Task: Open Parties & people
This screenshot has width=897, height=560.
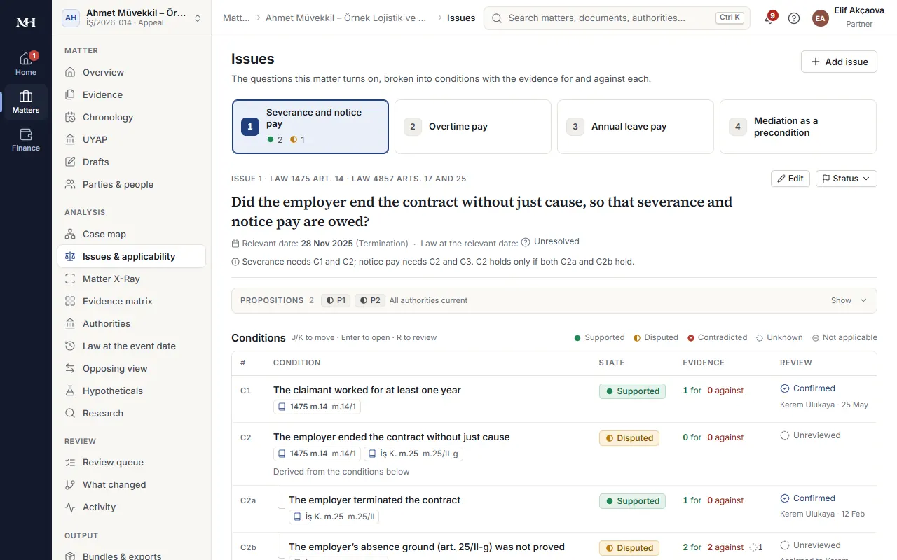Action: tap(131, 184)
